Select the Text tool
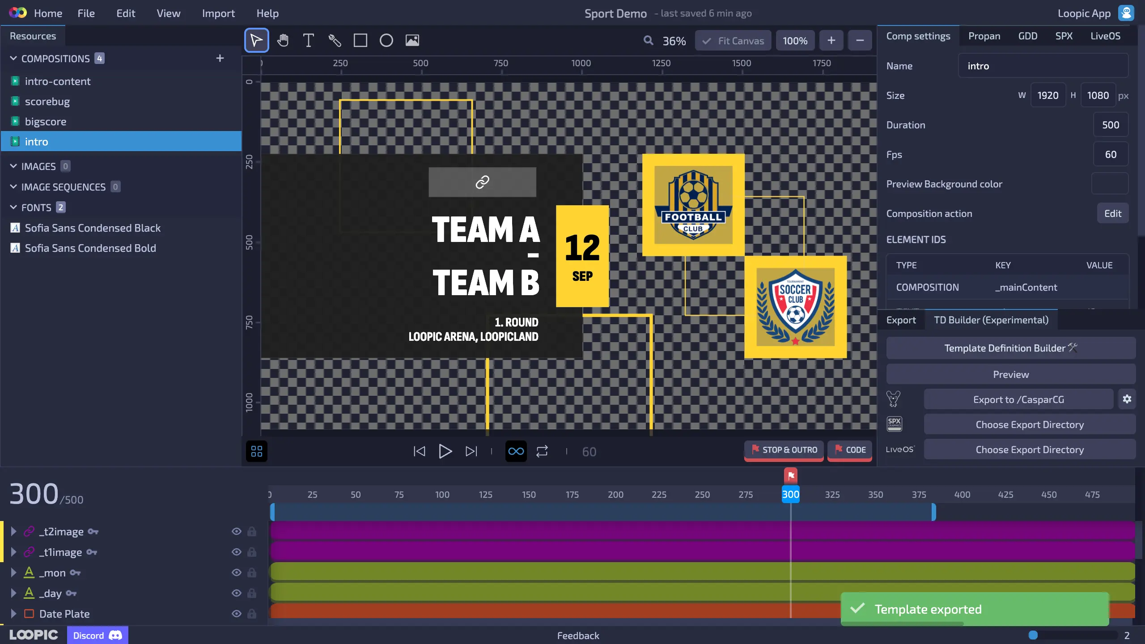Screen dimensions: 1145x644 [x=308, y=40]
